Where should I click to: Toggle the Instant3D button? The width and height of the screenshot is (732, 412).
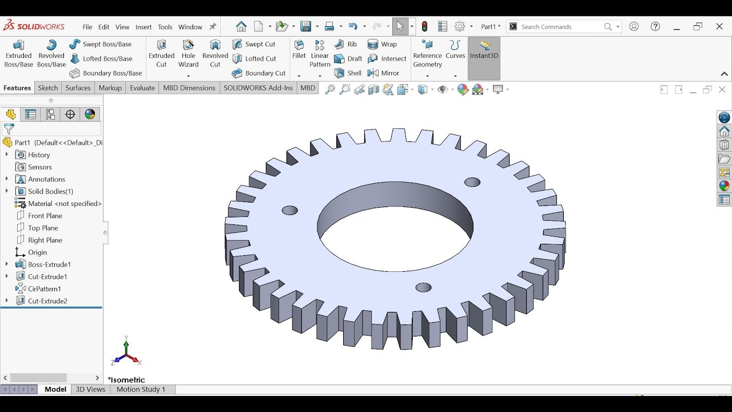coord(484,58)
